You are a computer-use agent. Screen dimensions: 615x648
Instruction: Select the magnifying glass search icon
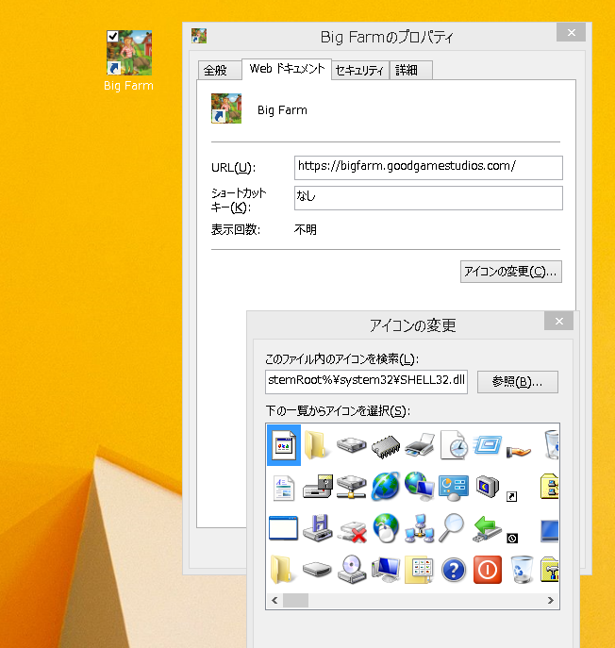451,527
